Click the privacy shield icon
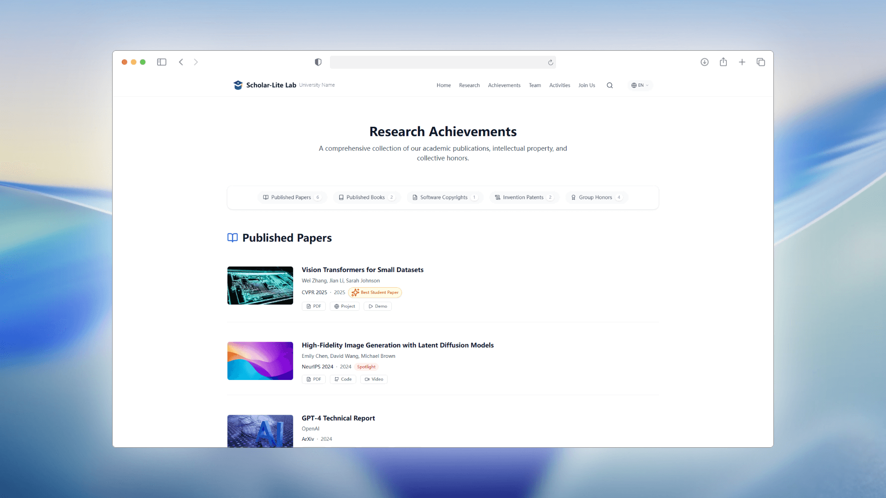 318,62
